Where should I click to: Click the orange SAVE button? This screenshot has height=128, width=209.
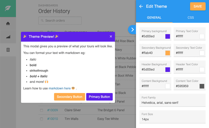pyautogui.click(x=198, y=6)
